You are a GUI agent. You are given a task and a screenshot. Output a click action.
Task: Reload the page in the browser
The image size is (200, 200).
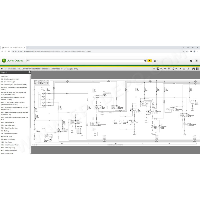coord(9,51)
